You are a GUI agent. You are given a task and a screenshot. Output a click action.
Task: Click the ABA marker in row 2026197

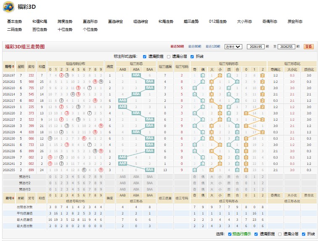(x=136, y=75)
